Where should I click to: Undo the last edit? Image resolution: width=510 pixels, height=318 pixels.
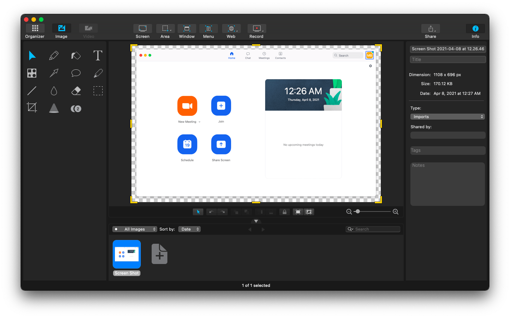click(211, 212)
